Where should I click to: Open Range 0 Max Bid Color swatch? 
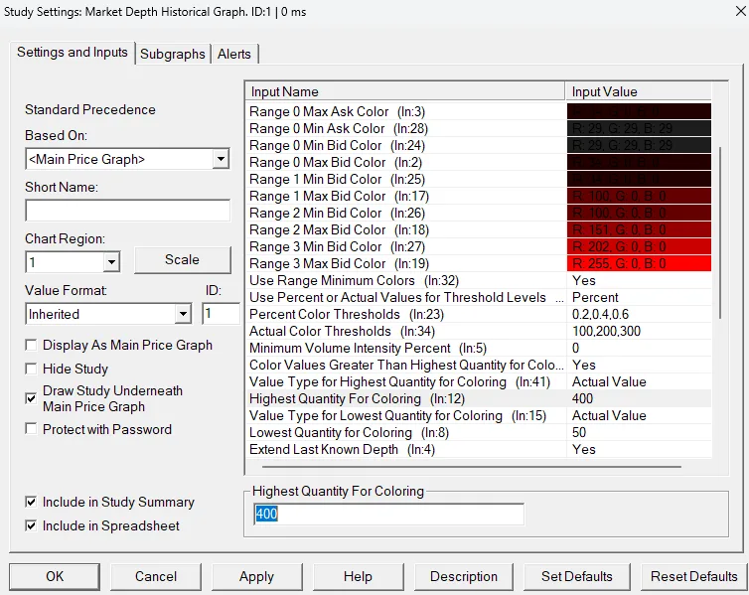click(x=639, y=162)
